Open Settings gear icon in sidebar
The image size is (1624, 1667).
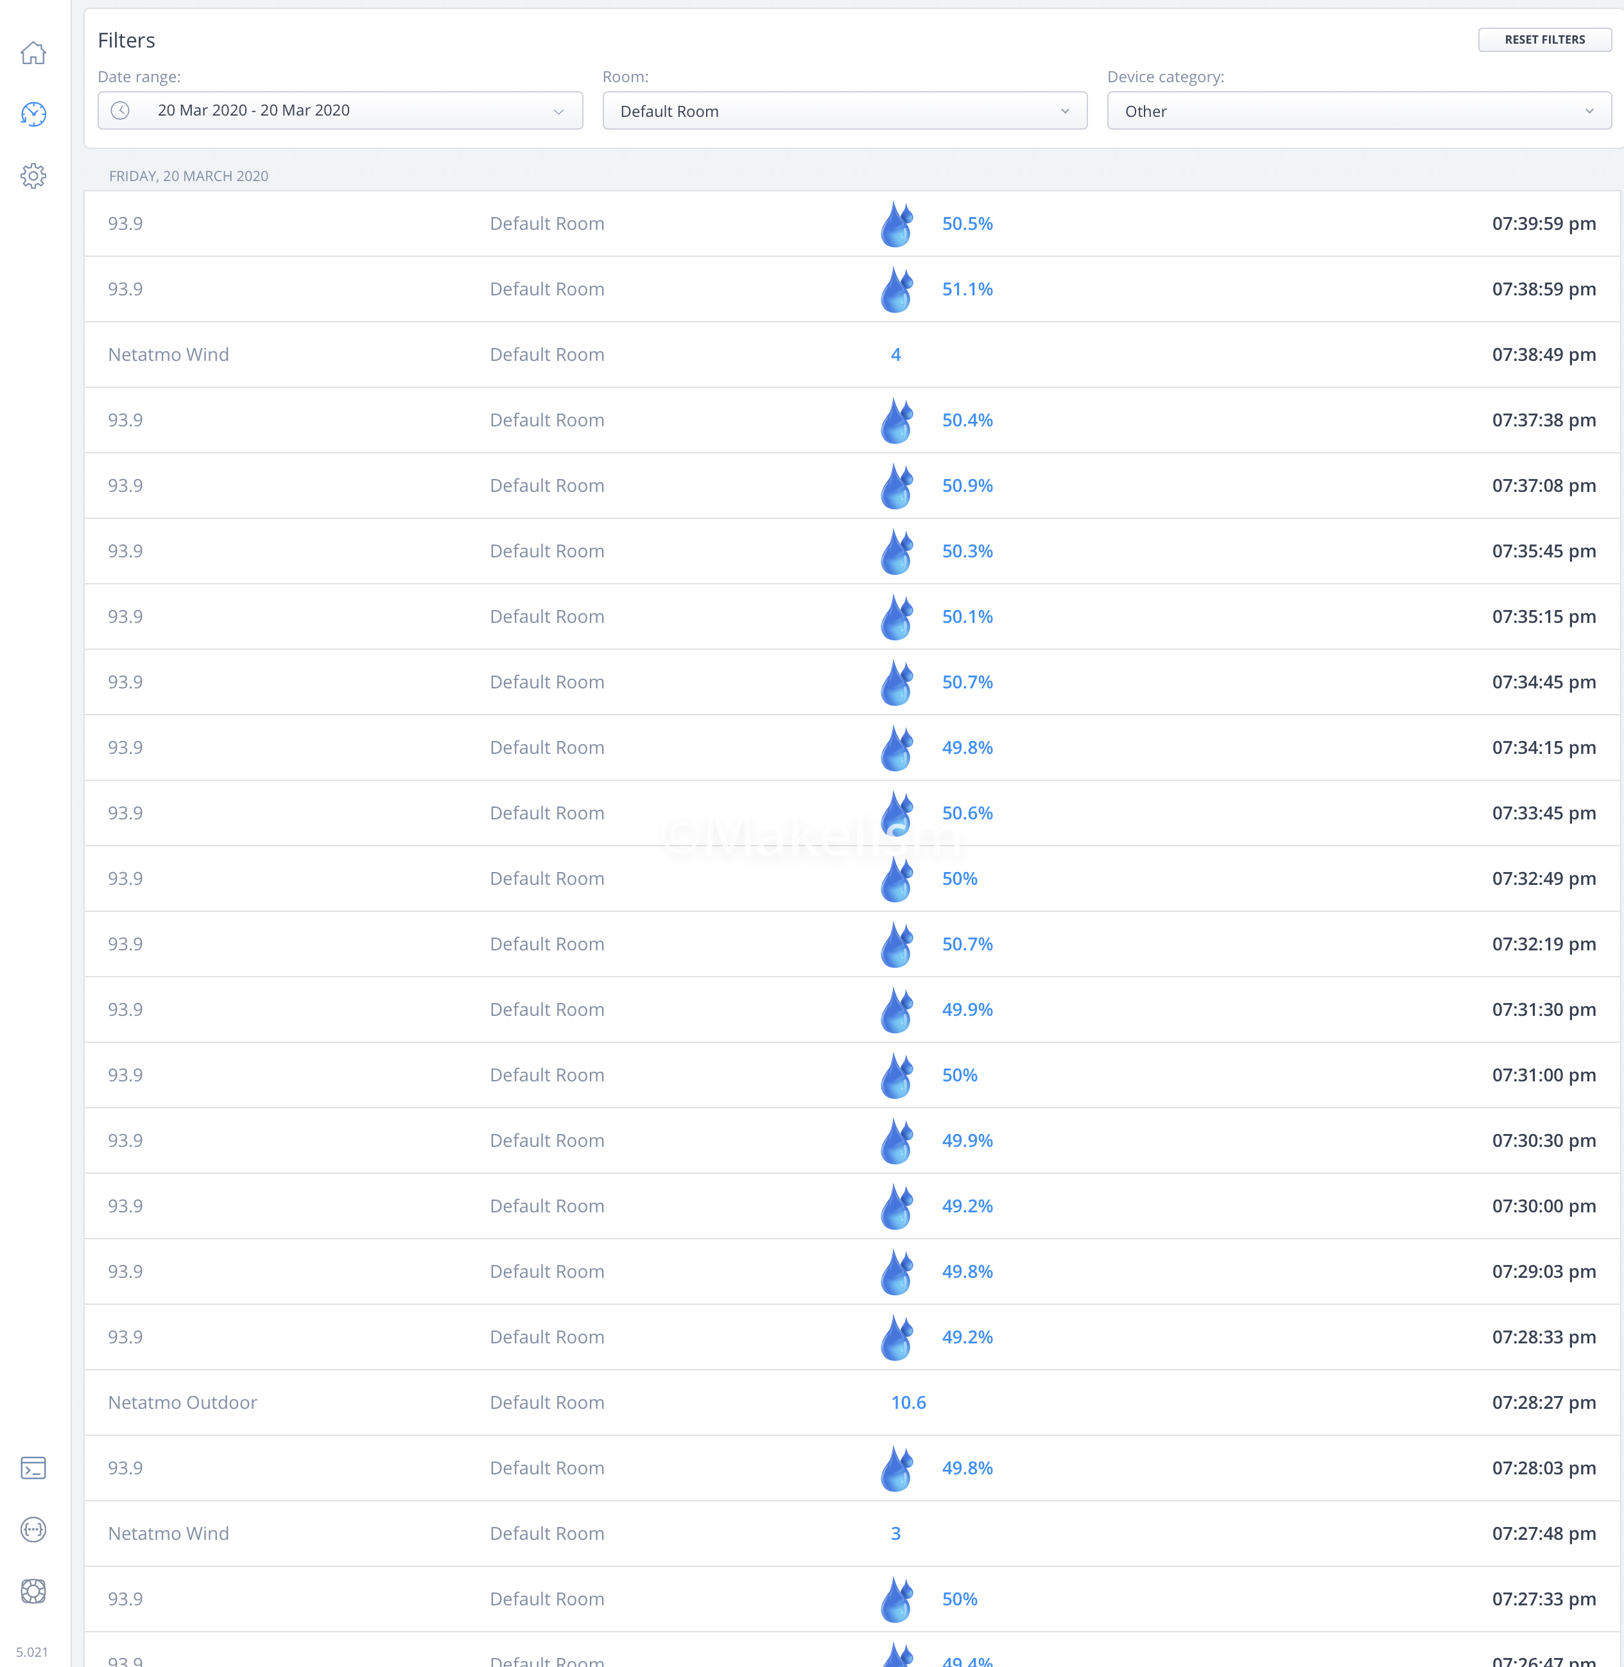coord(33,176)
